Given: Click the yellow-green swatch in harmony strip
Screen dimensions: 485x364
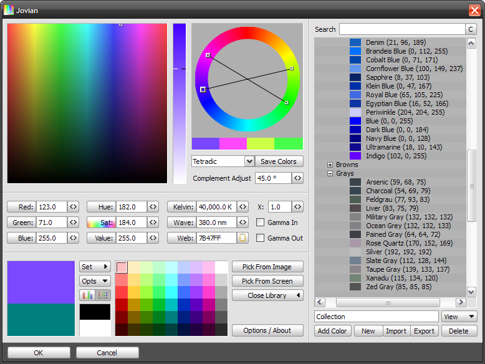Looking at the screenshot, I should point(261,143).
